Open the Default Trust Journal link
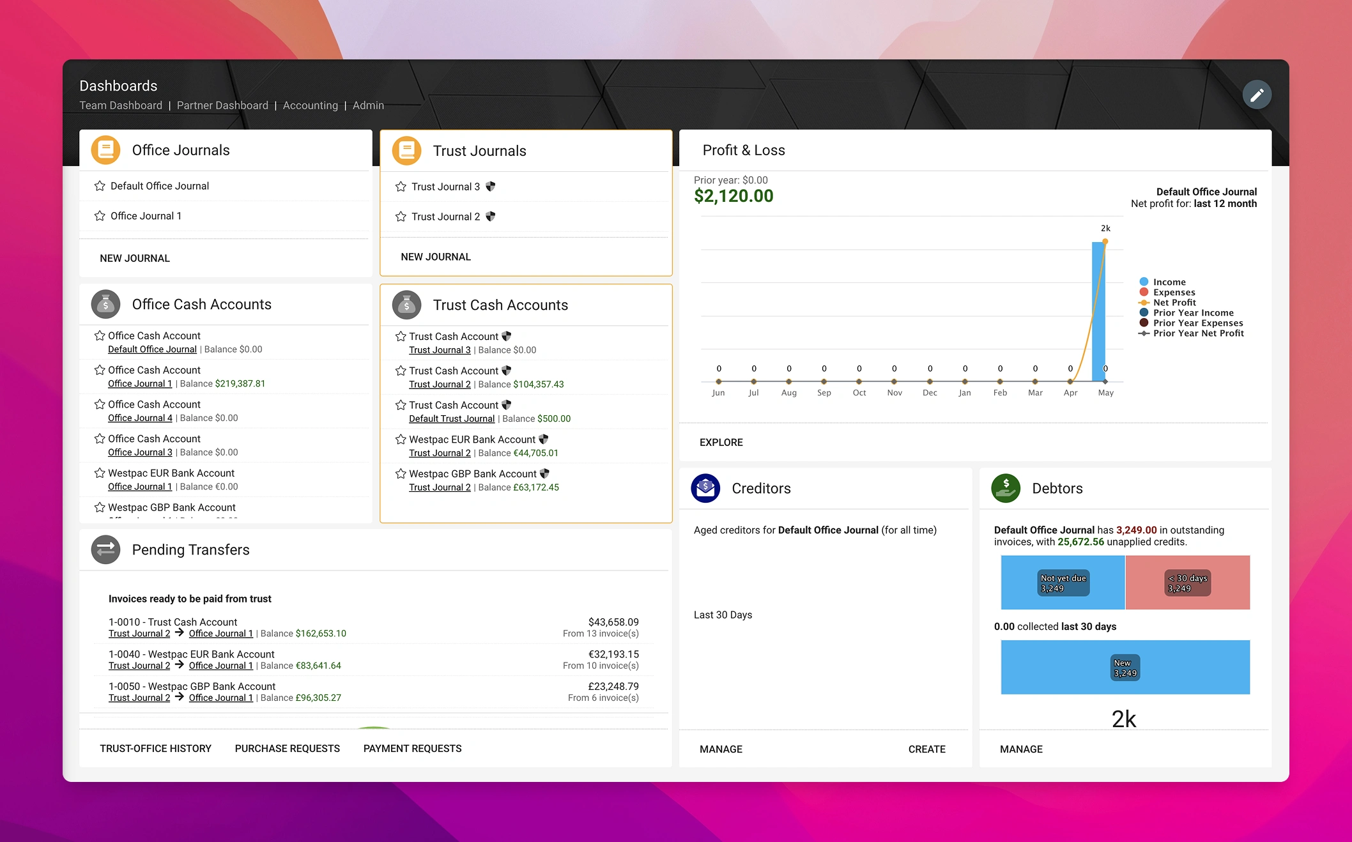 [451, 418]
